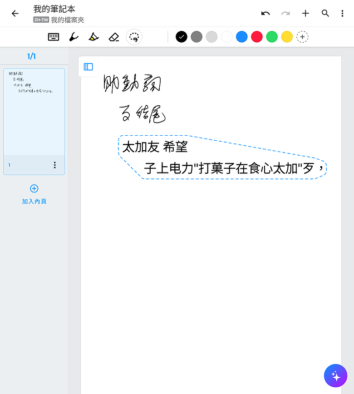Choose the blue color swatch
The width and height of the screenshot is (354, 394).
242,37
